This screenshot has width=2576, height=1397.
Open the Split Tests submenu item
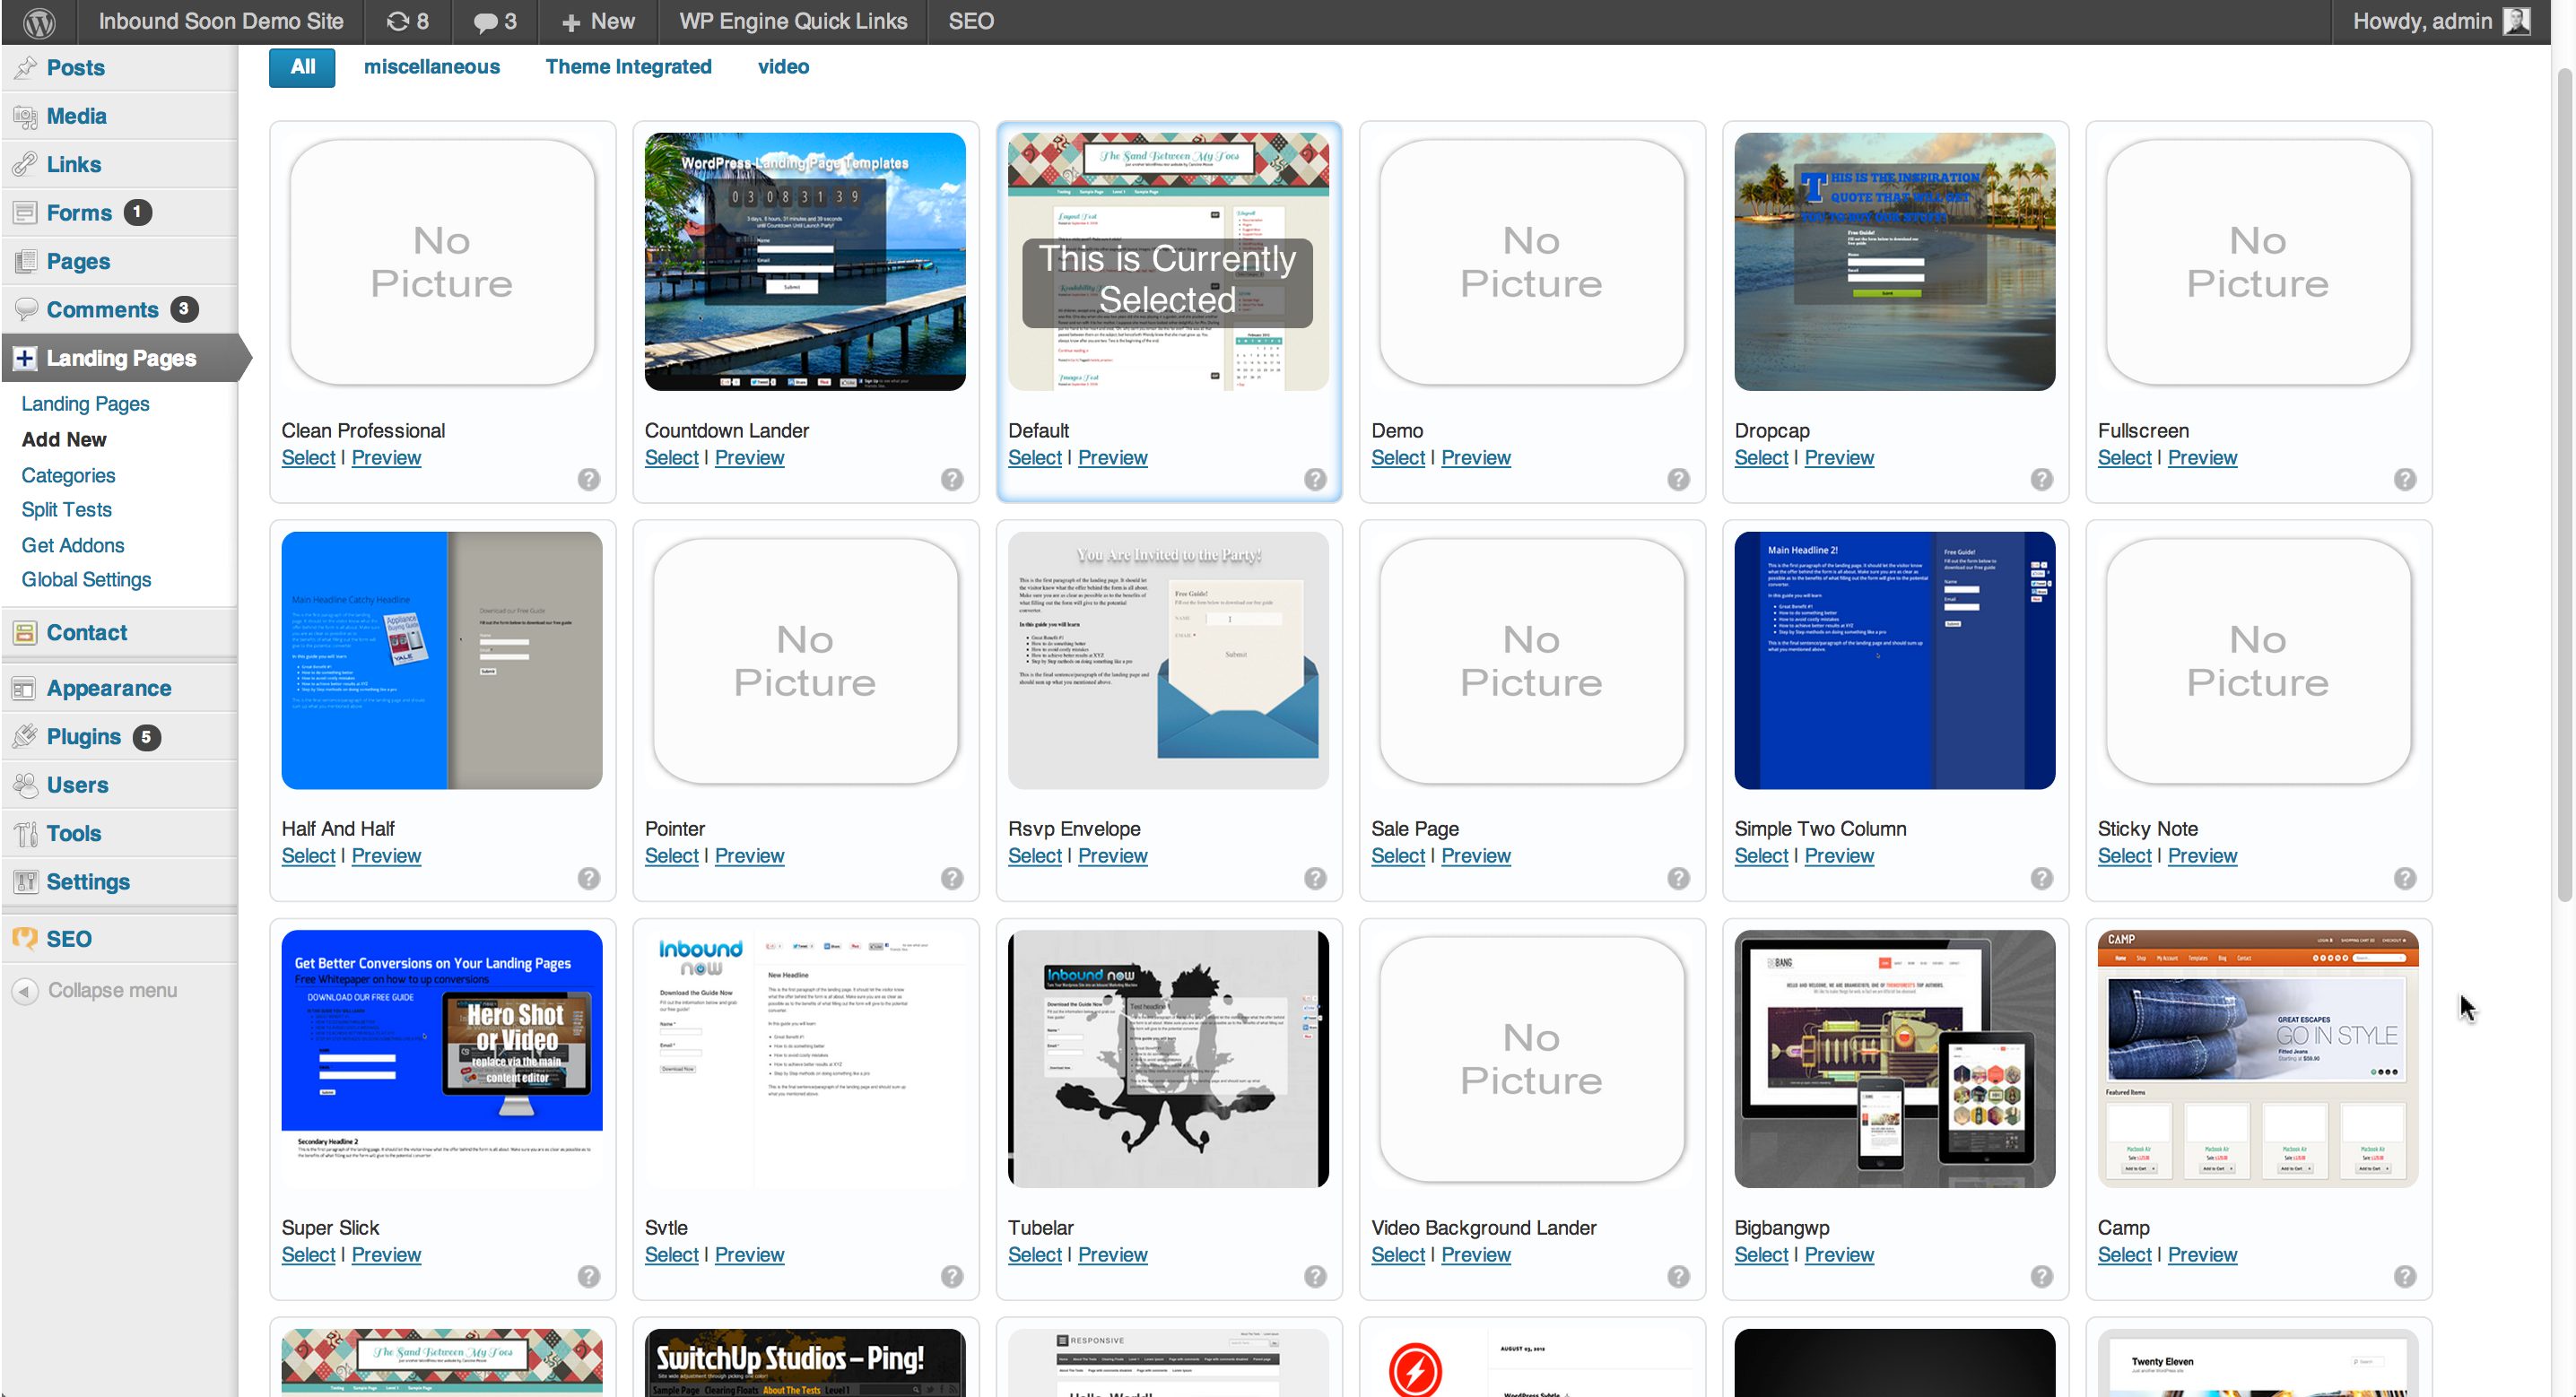66,510
